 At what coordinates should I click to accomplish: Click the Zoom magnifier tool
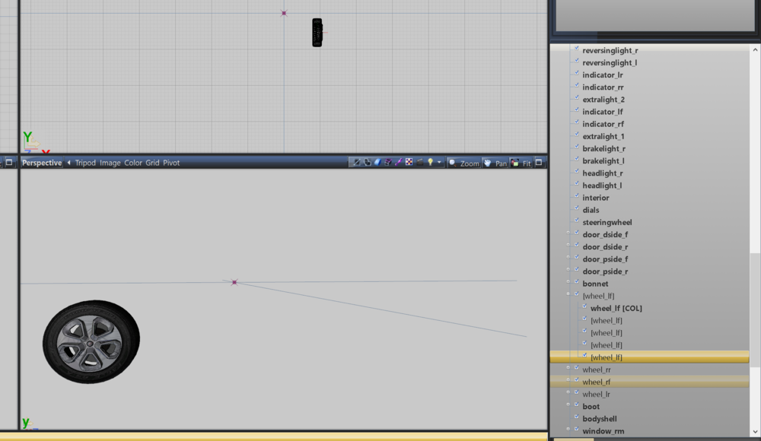[x=464, y=163]
